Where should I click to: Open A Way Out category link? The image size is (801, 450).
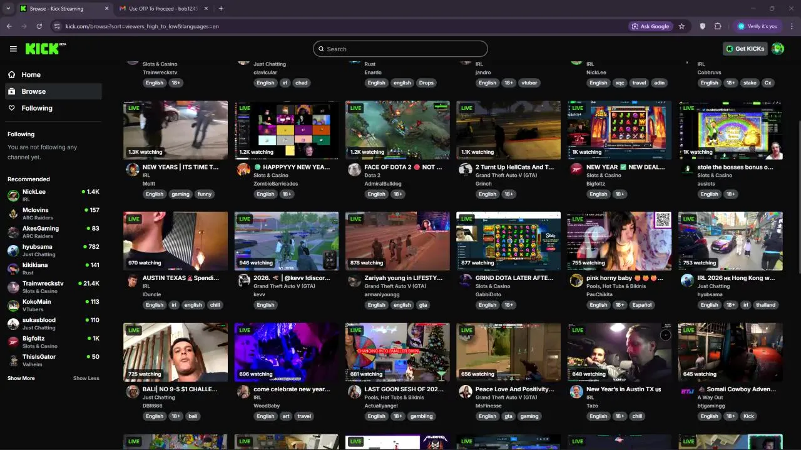[710, 397]
